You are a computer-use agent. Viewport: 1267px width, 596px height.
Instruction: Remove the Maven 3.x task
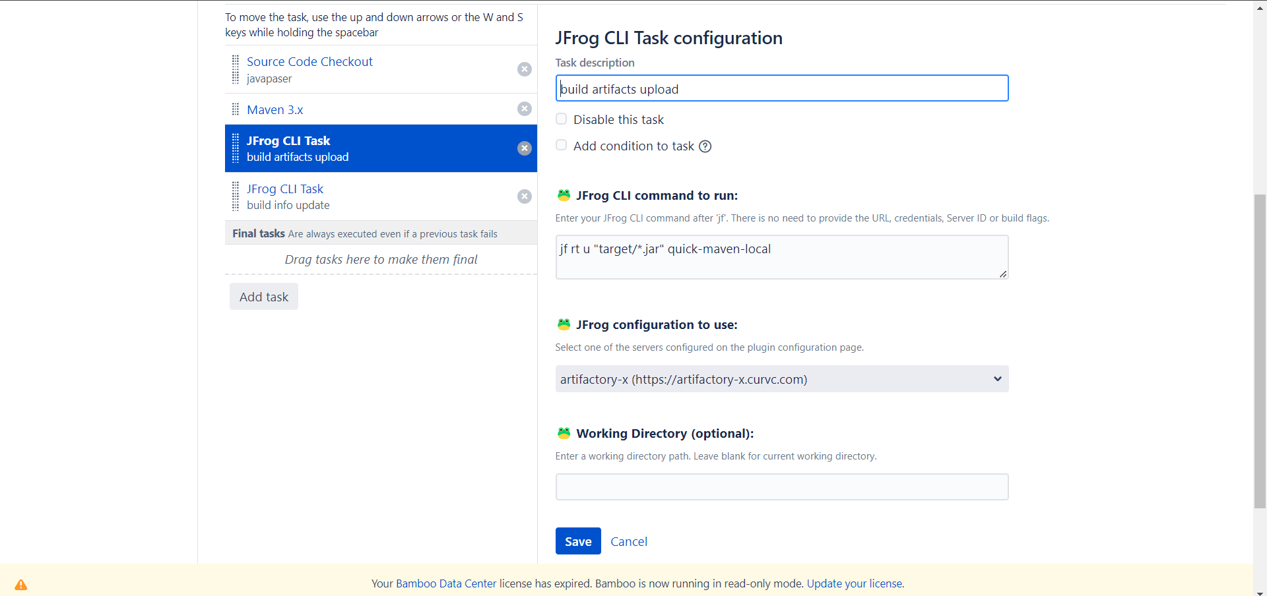click(525, 109)
